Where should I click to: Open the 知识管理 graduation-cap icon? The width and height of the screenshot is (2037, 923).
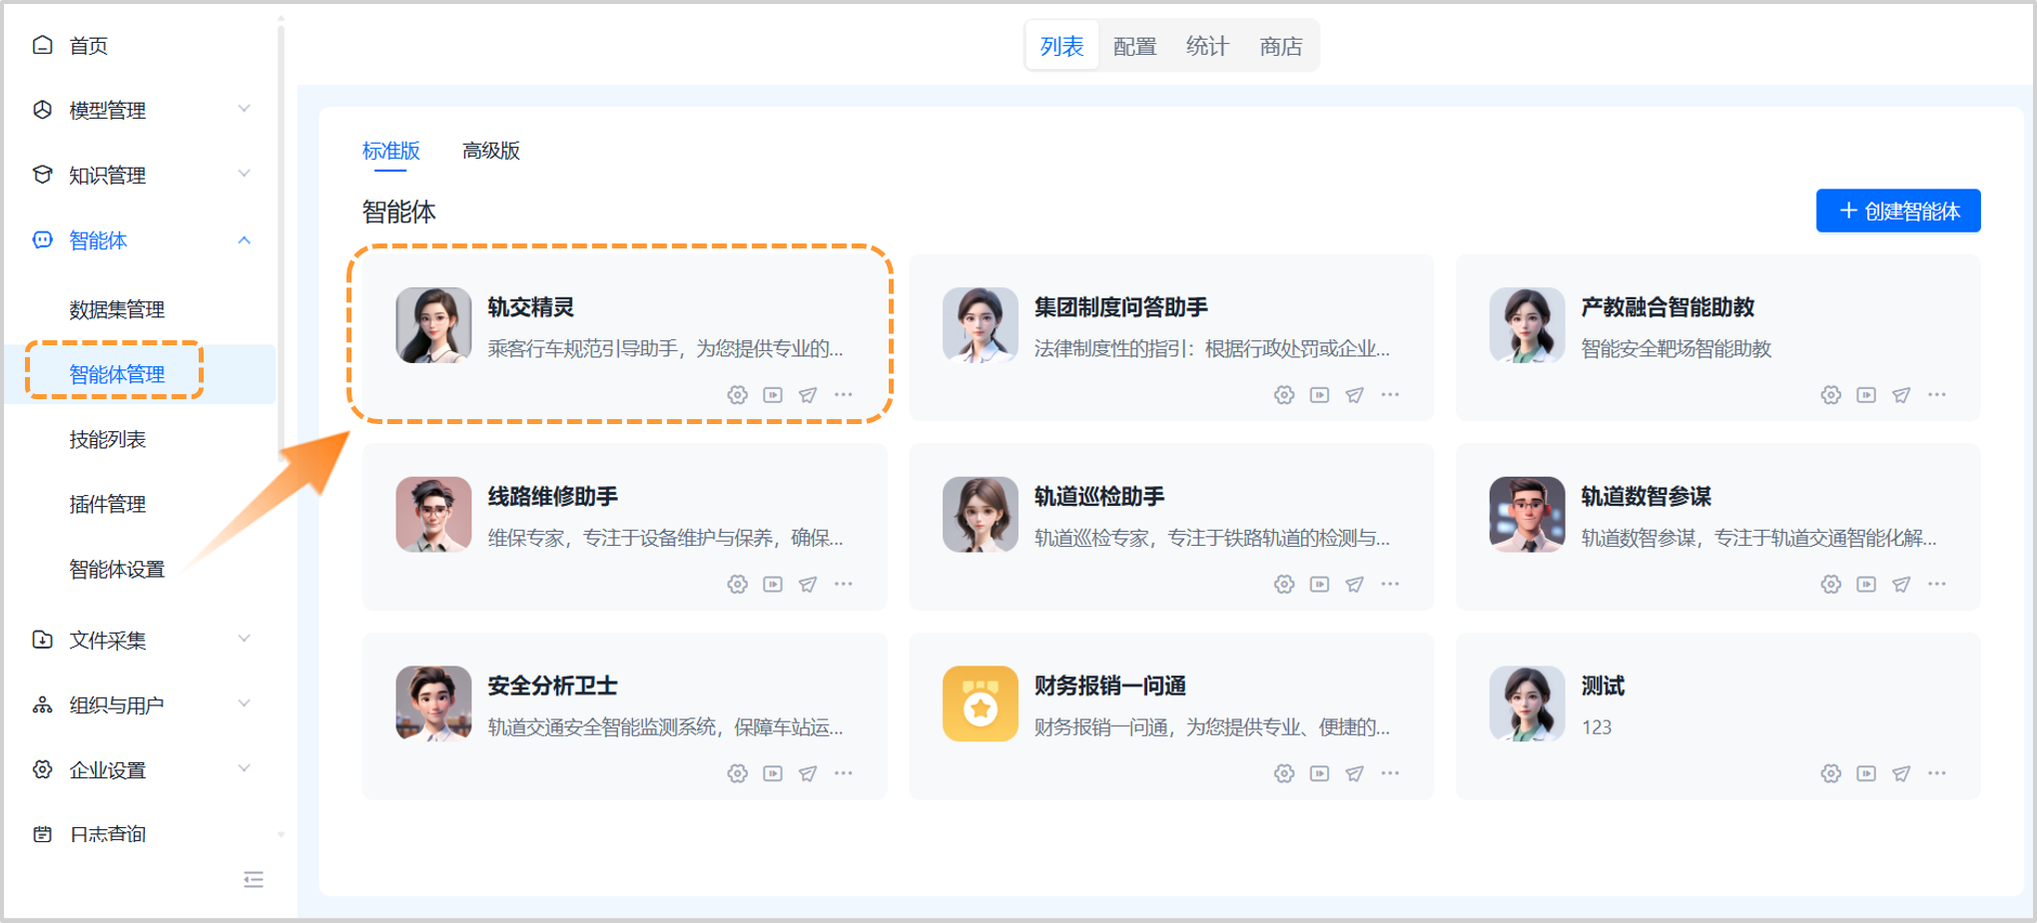point(41,175)
